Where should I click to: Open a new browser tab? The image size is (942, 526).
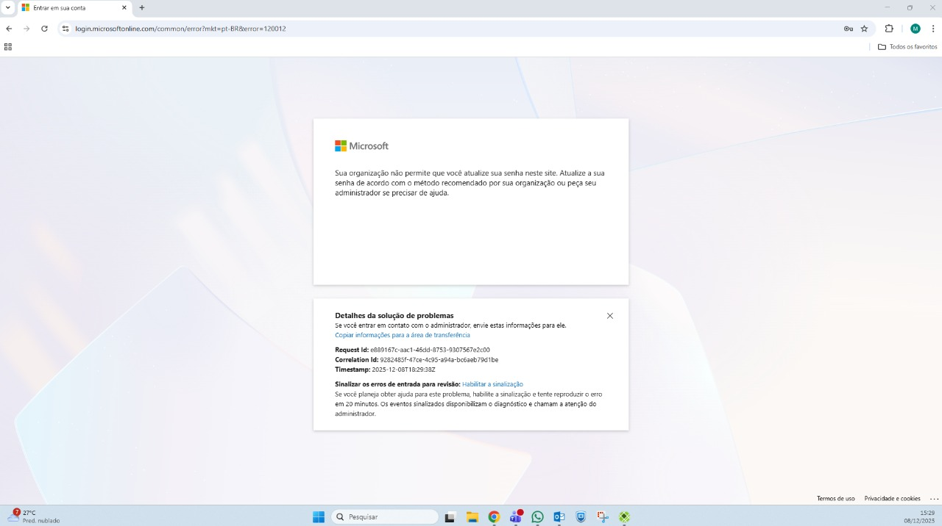tap(142, 7)
